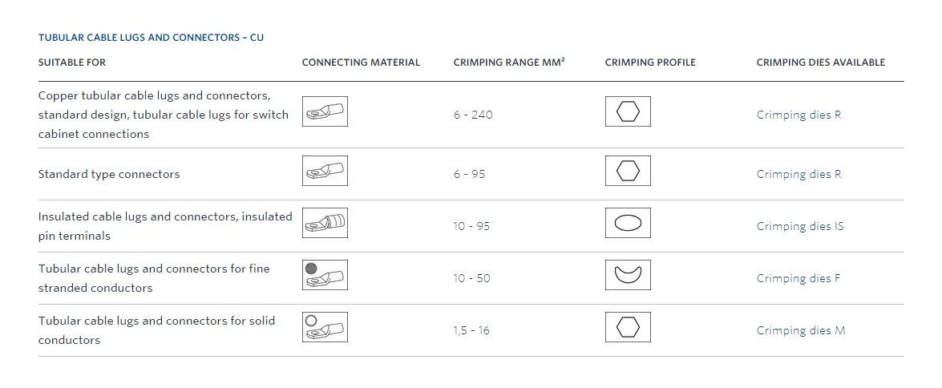Screen dimensions: 942x388
Task: Click the Tubular Cable Lugs and Connectors – CU heading
Action: coord(151,37)
